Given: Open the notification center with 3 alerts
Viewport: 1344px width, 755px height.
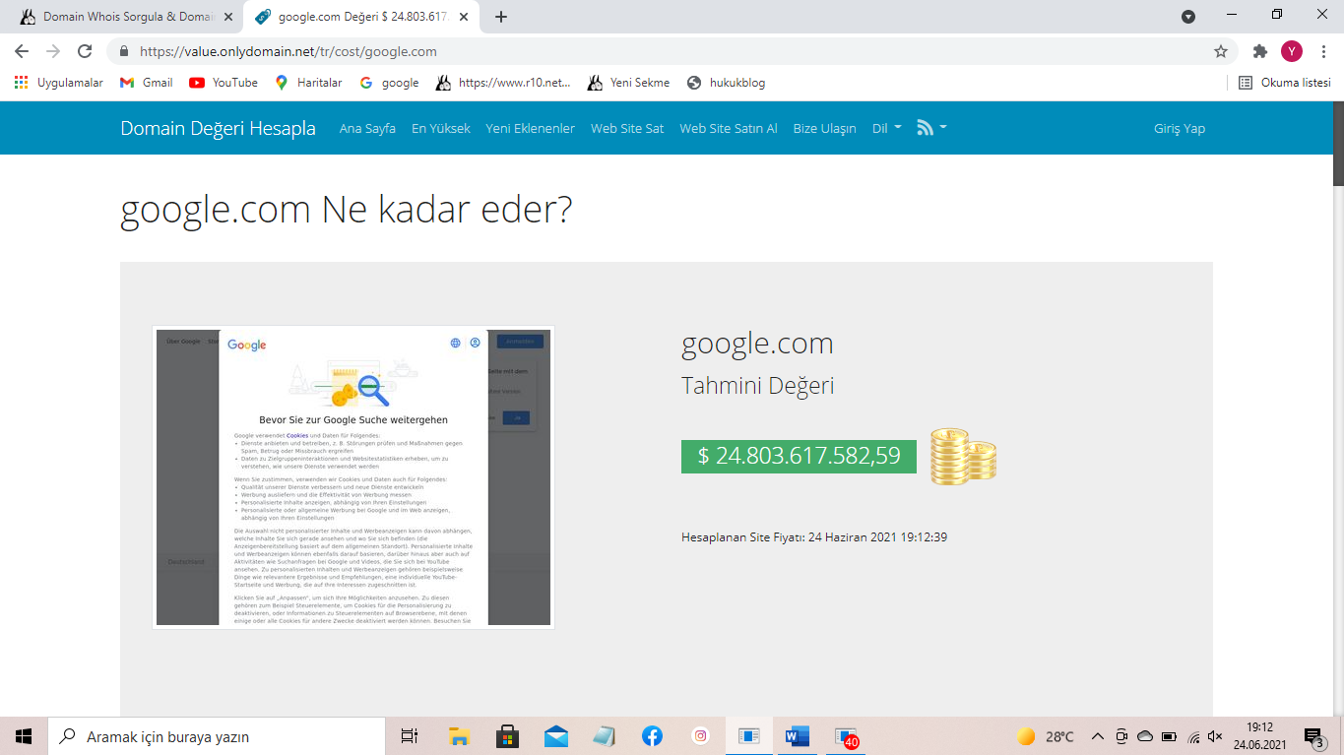Looking at the screenshot, I should point(1313,736).
